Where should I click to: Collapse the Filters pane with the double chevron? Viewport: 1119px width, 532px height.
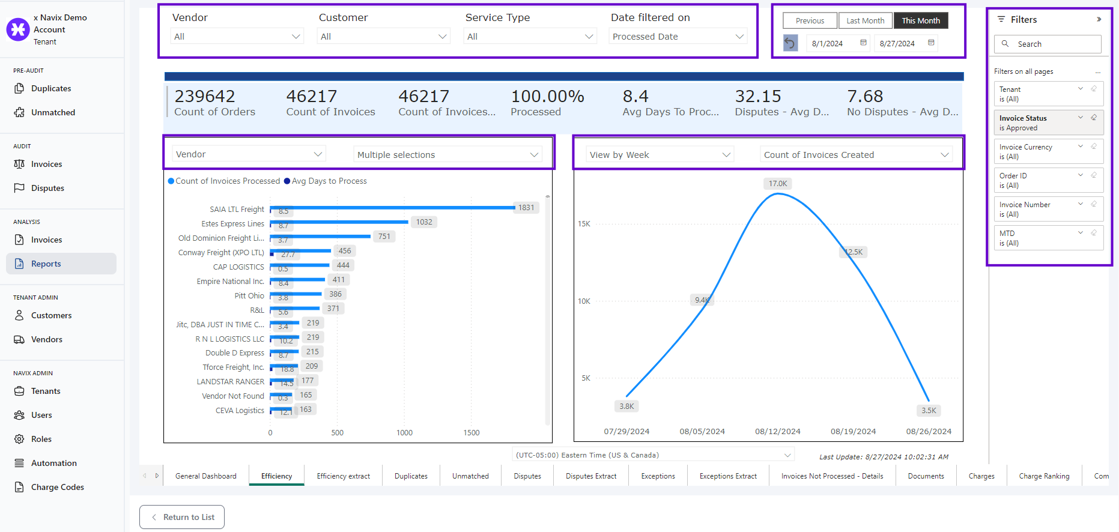coord(1099,19)
